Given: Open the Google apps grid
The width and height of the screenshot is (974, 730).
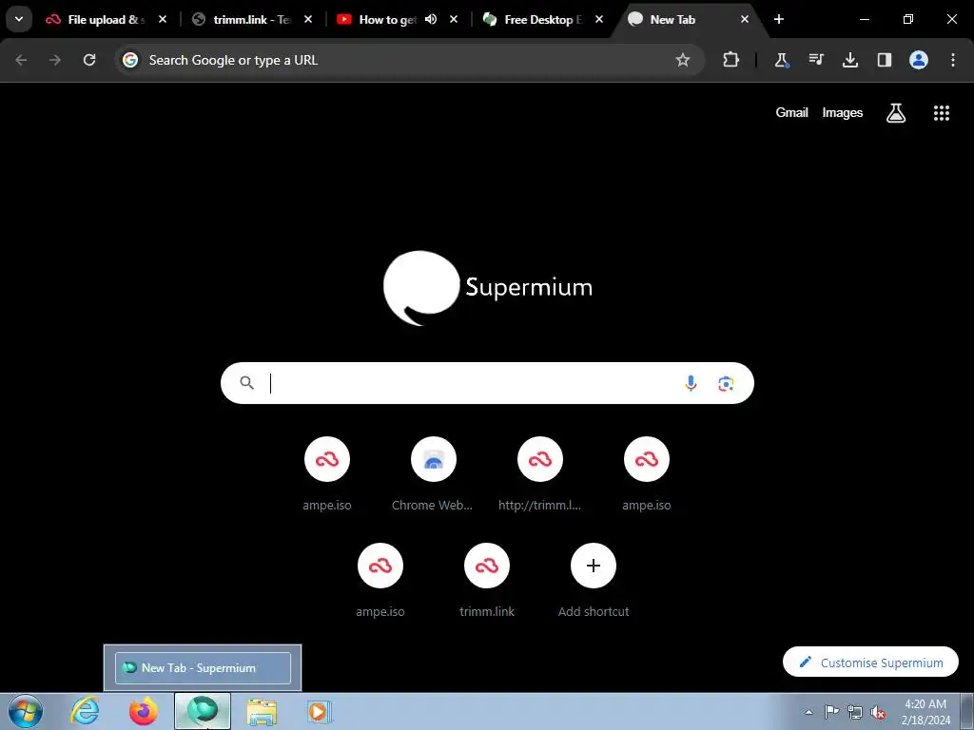Looking at the screenshot, I should point(941,112).
